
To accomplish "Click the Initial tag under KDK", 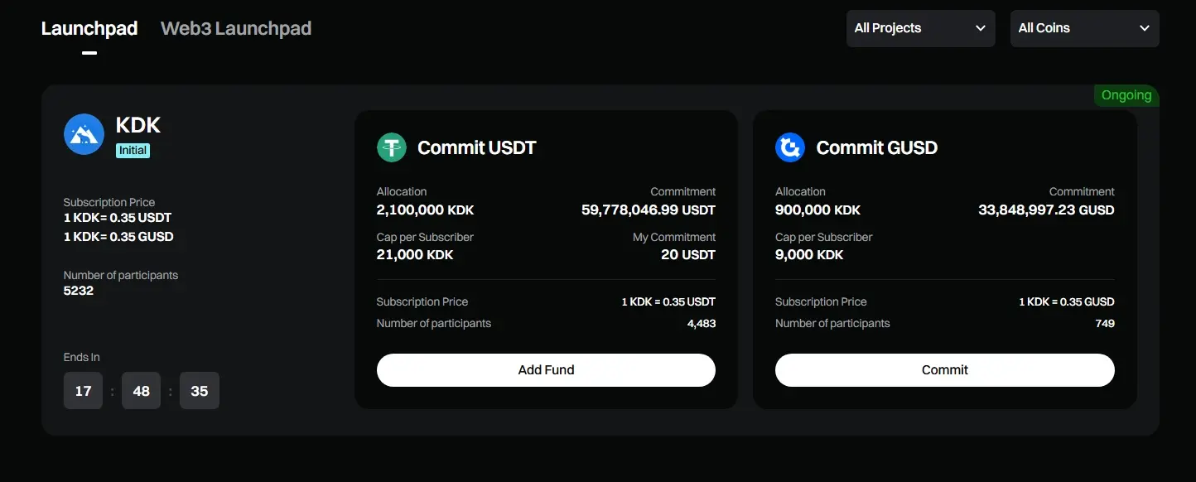I will click(x=133, y=151).
